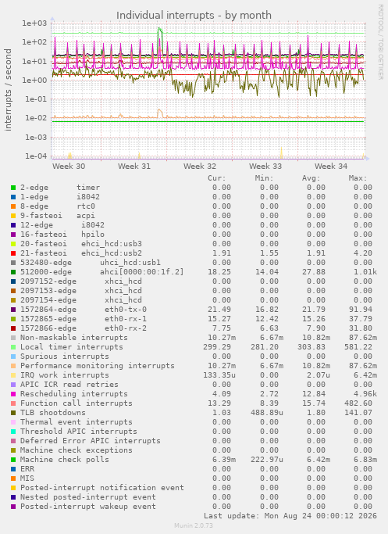Click the graph title Individual interrupts
The image size is (388, 534).
coord(194,16)
